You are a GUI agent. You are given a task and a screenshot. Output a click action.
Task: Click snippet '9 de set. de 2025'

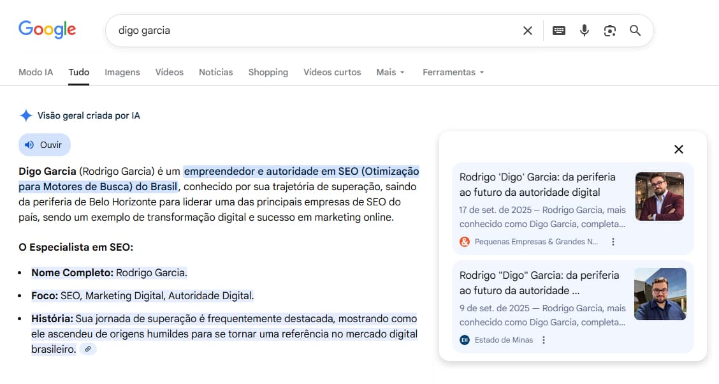tap(495, 308)
